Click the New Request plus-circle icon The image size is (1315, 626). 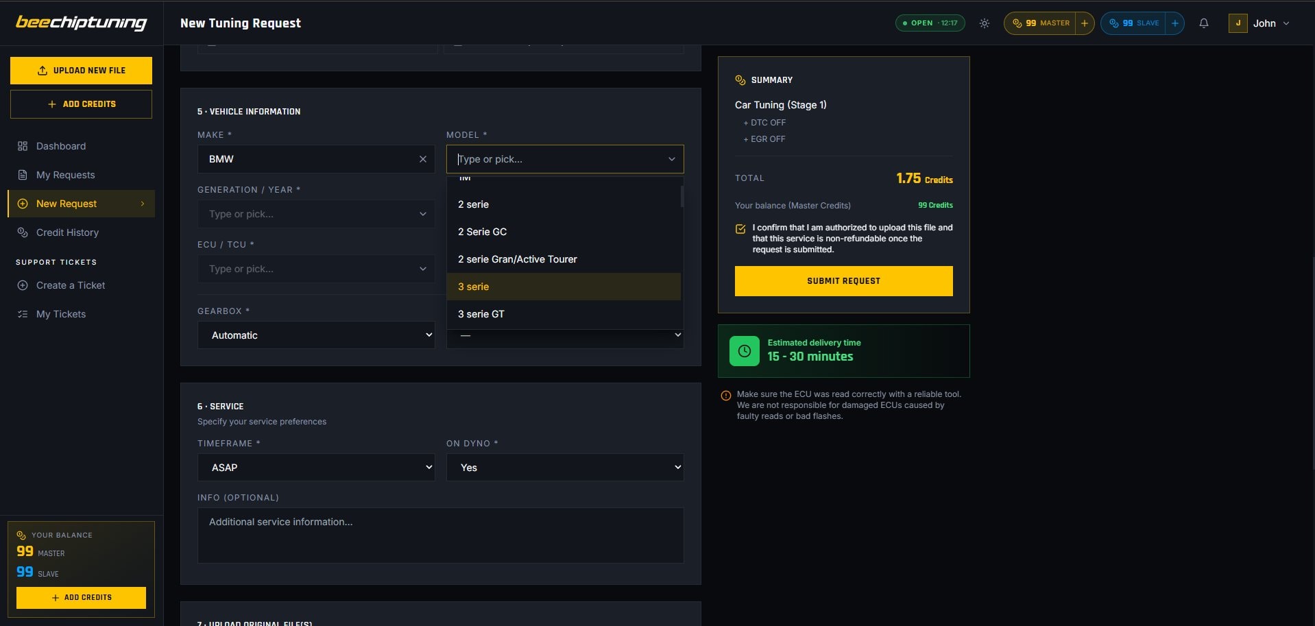tap(23, 204)
